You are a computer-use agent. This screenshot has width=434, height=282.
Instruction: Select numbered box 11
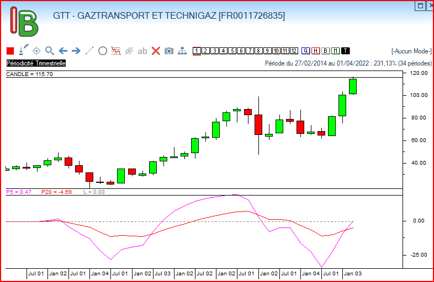tap(285, 51)
